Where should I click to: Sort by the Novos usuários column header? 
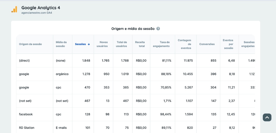pos(102,44)
